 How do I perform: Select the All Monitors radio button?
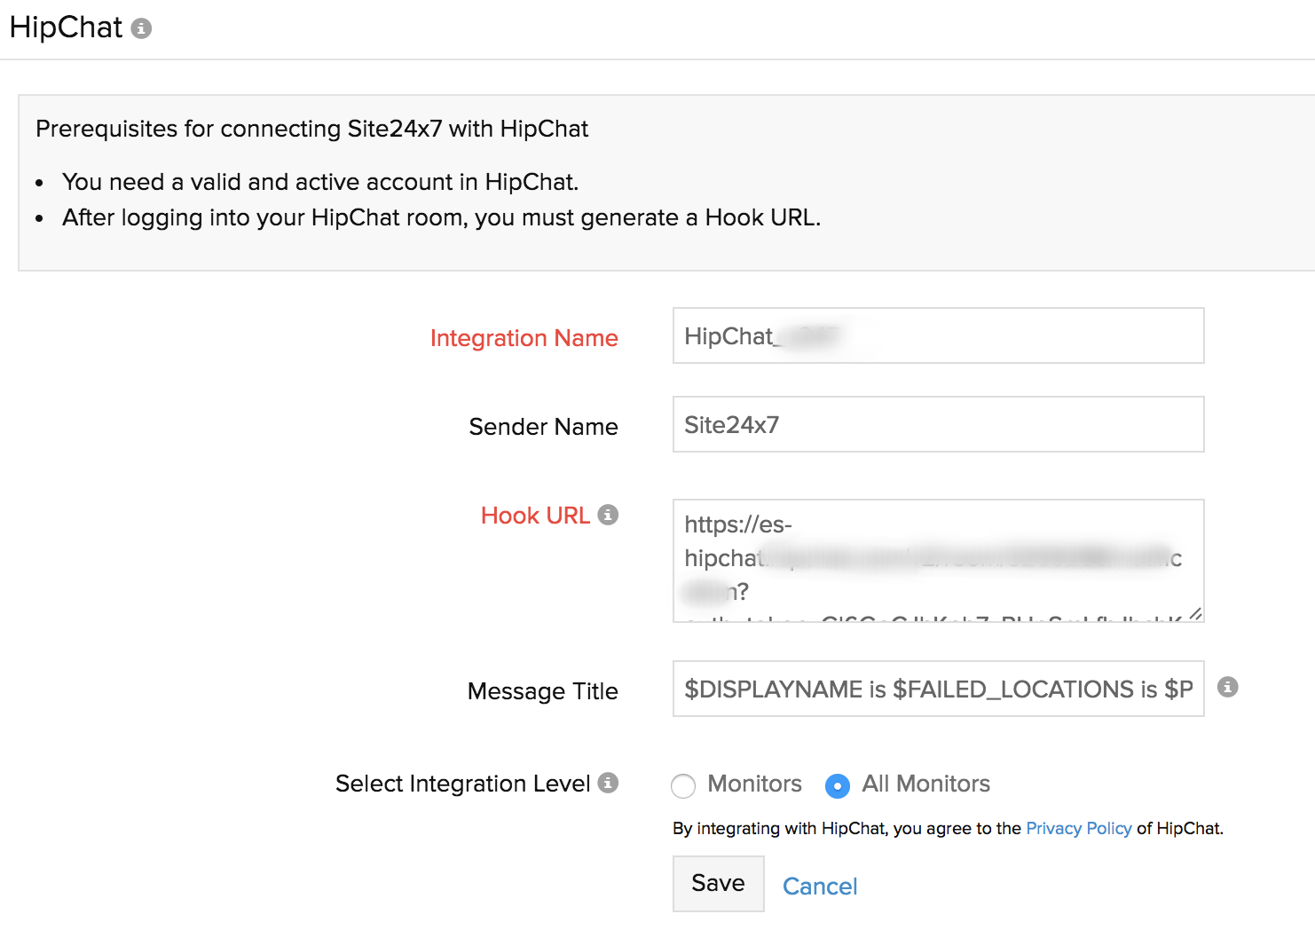point(837,785)
